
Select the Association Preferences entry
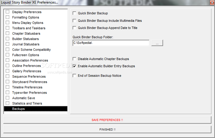(30, 61)
